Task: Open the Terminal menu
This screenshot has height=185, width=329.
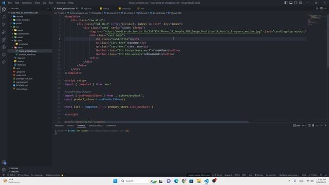Action: pyautogui.click(x=61, y=3)
